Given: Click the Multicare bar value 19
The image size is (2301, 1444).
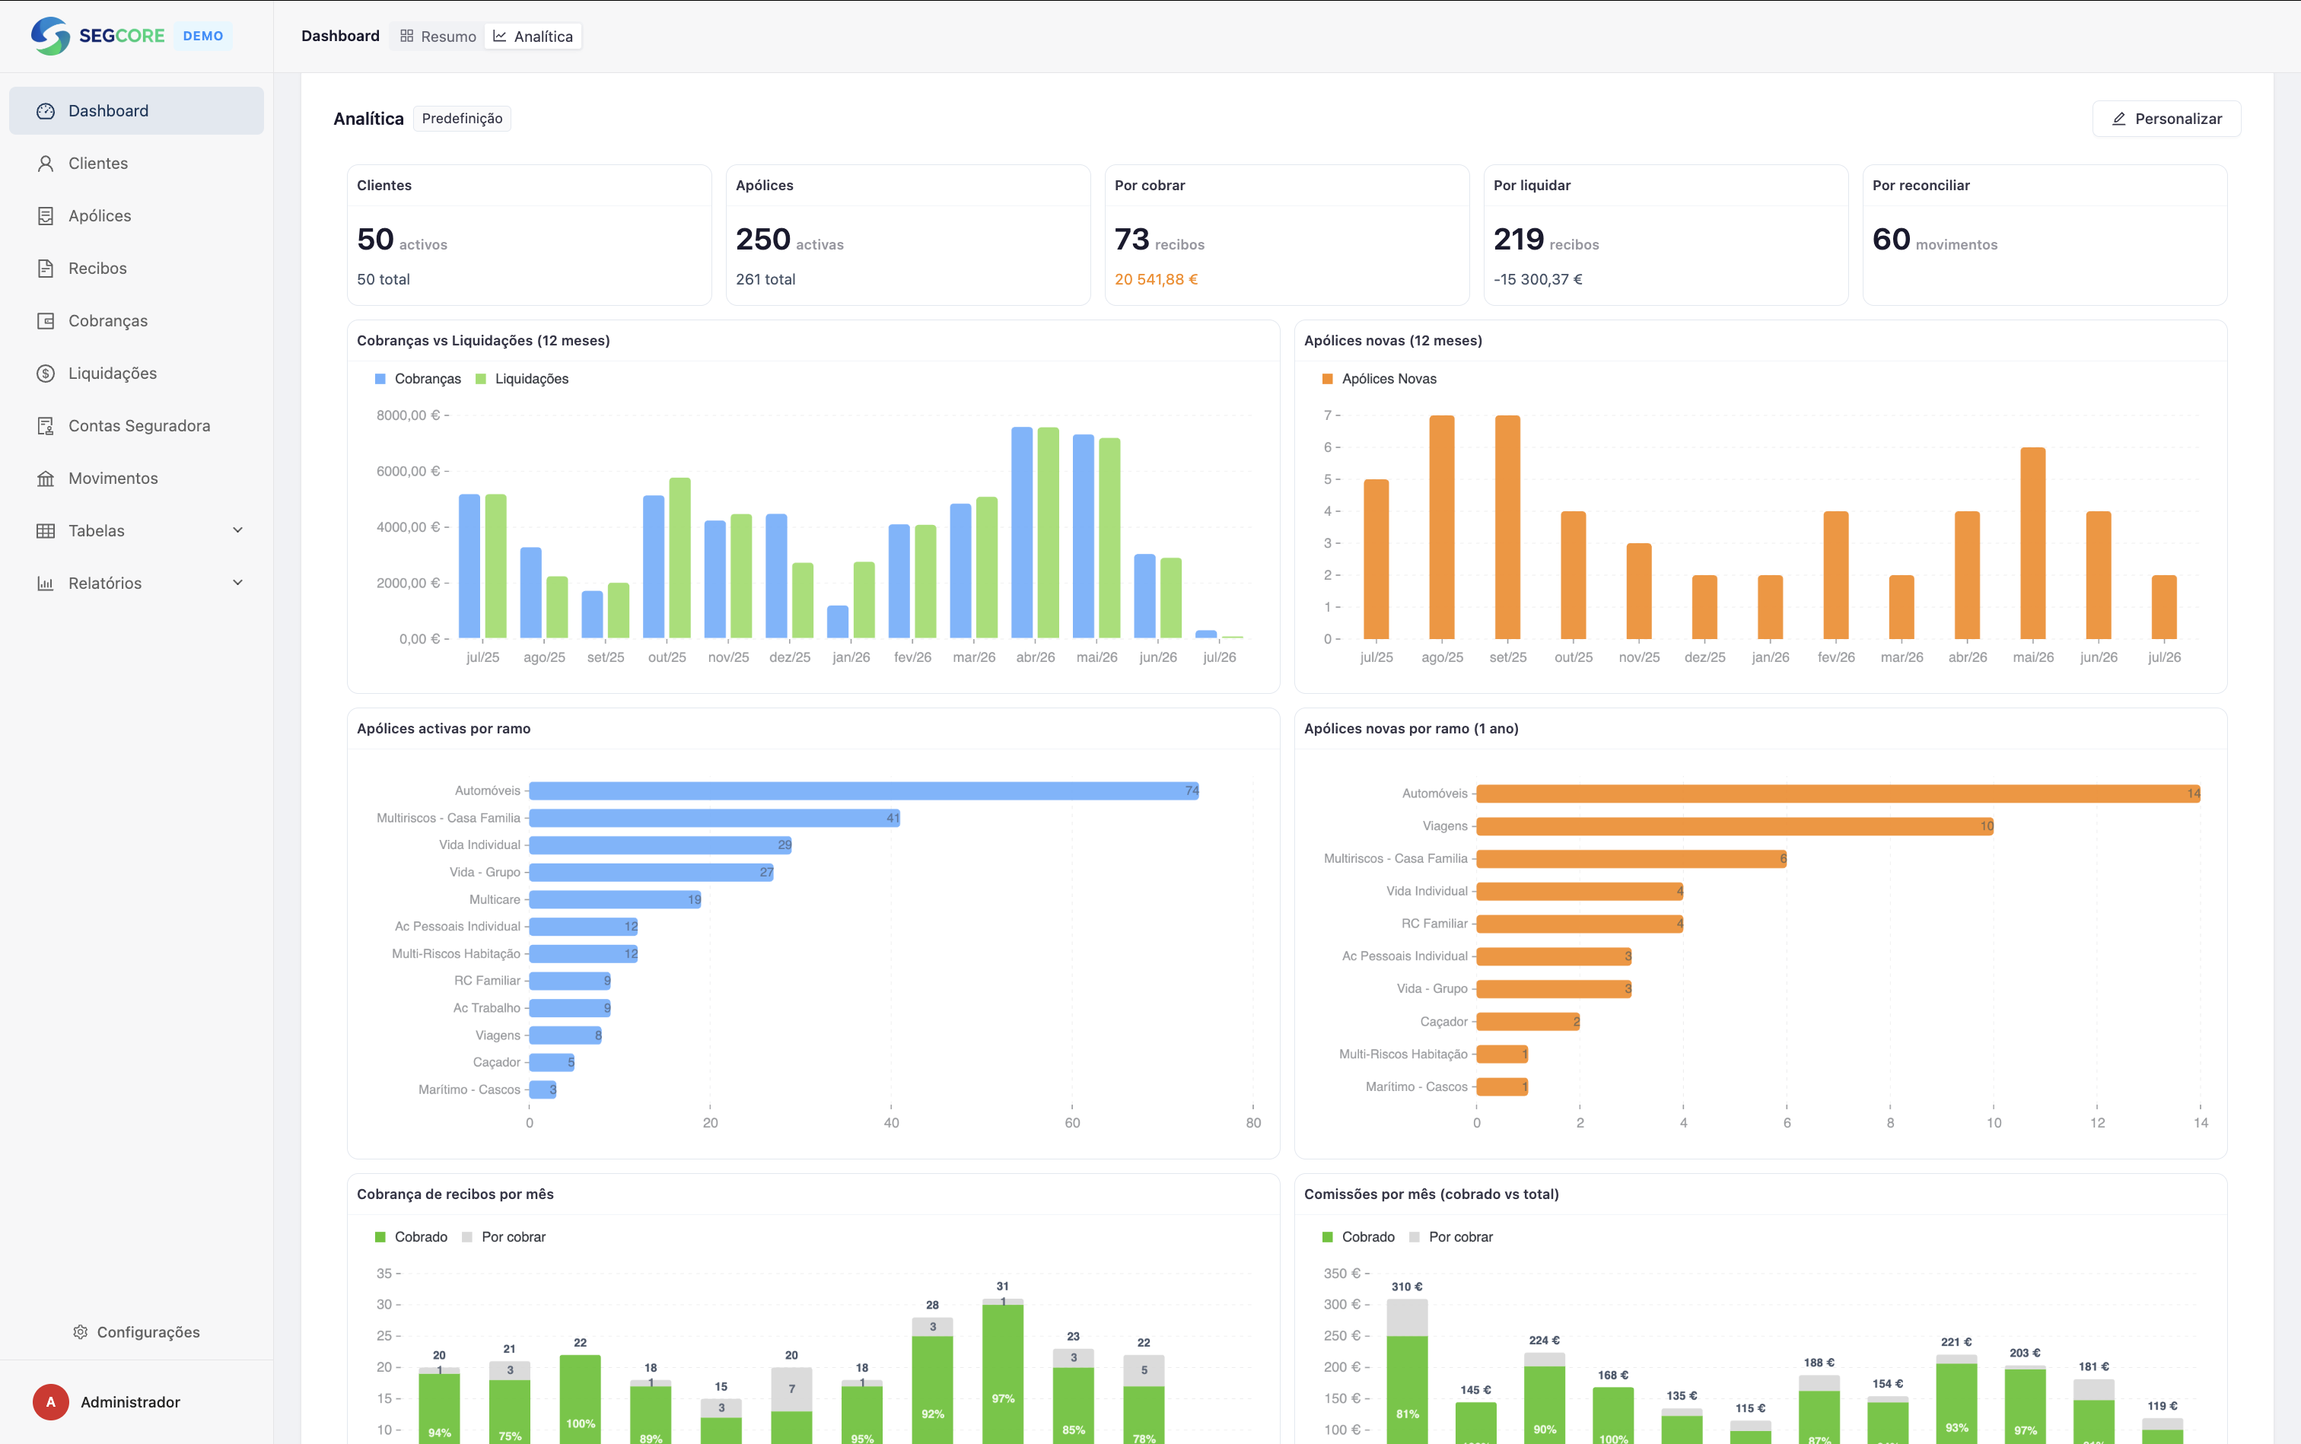Looking at the screenshot, I should [616, 899].
